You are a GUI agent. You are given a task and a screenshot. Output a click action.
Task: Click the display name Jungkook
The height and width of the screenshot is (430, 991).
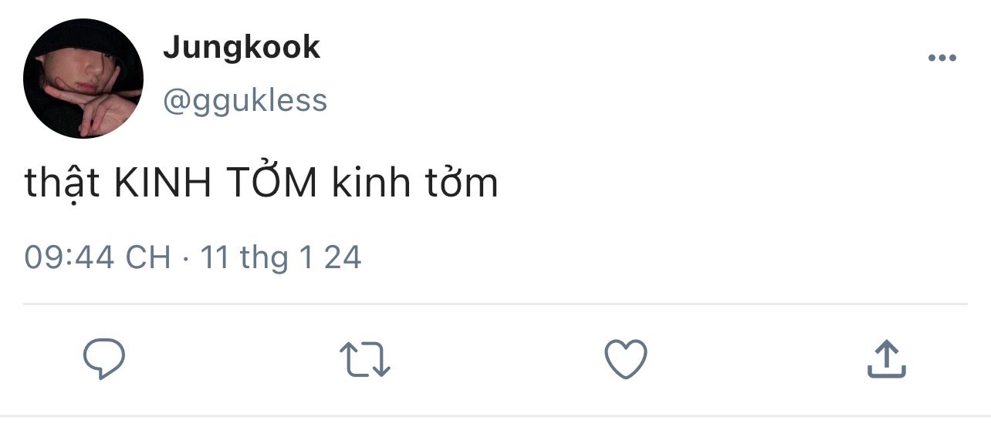(x=242, y=49)
